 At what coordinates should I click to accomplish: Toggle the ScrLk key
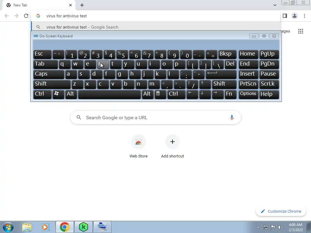coord(269,84)
